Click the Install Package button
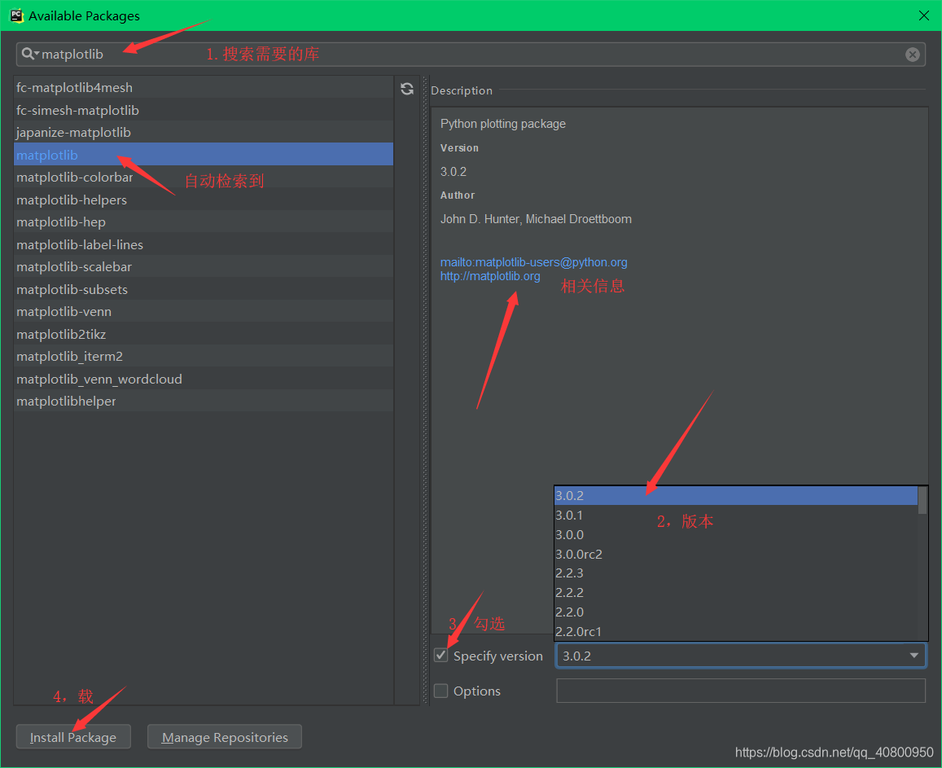The image size is (942, 768). click(73, 737)
